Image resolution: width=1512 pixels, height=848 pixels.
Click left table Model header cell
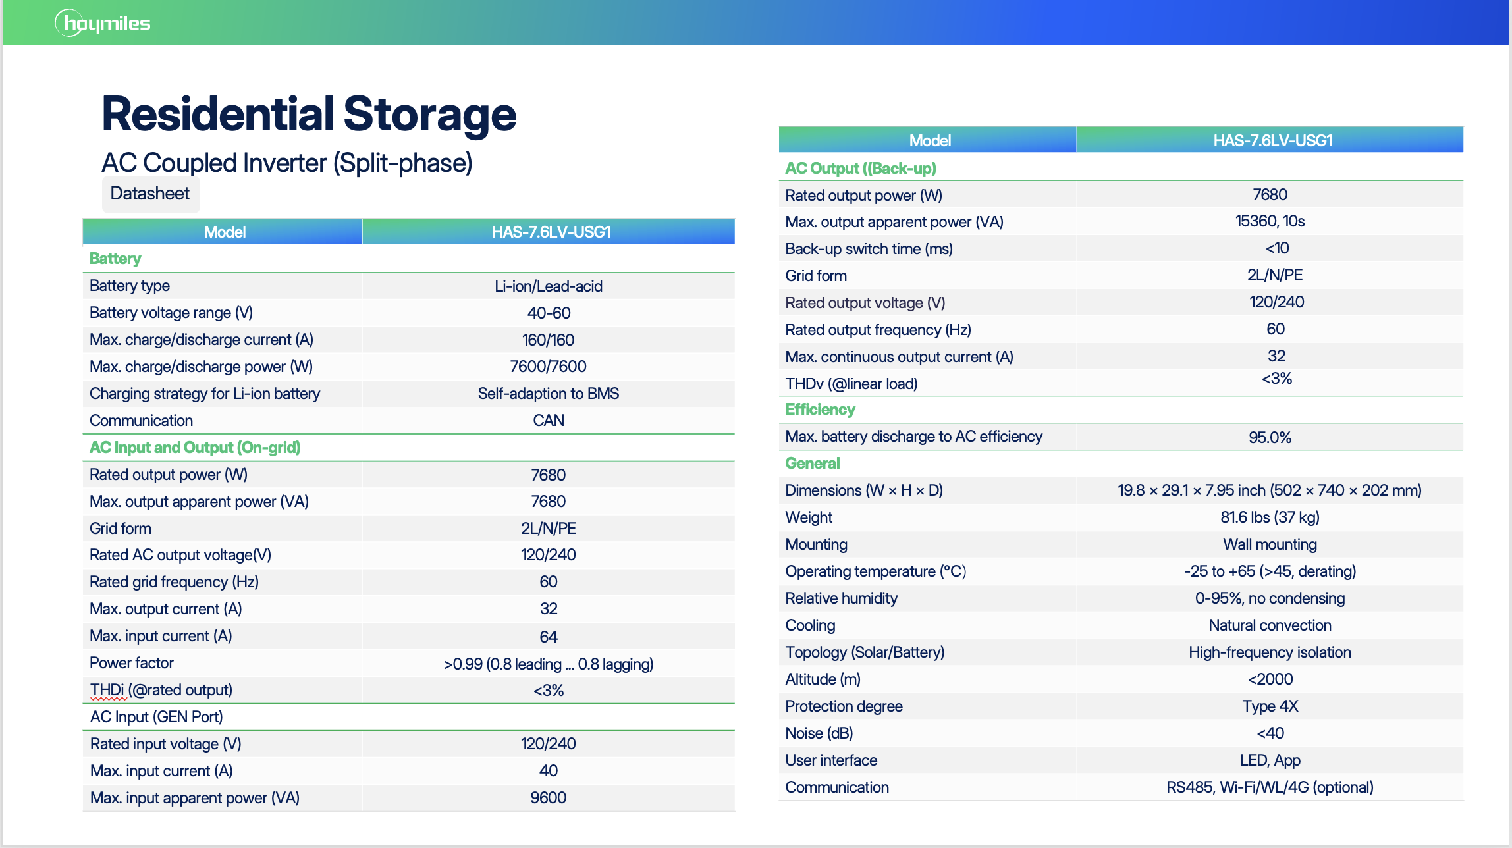(224, 232)
